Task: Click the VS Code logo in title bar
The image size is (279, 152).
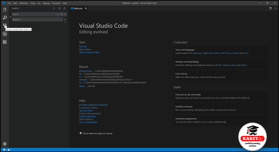Action: [x=3, y=3]
